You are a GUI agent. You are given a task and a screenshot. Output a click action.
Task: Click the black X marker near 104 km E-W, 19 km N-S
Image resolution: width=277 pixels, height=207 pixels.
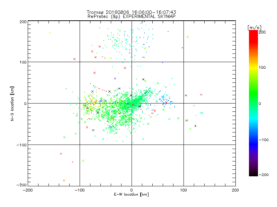186,96
